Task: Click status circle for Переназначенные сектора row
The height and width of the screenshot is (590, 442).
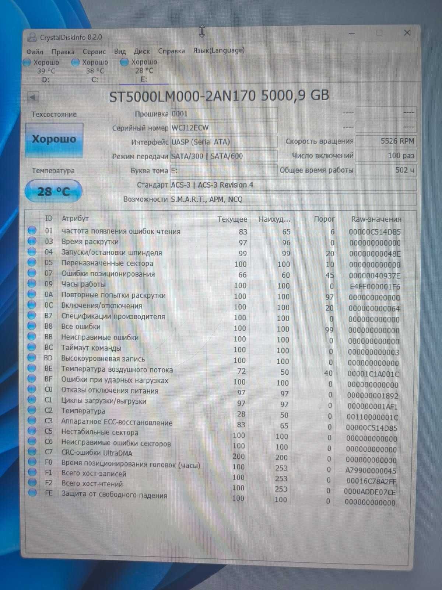Action: click(32, 263)
